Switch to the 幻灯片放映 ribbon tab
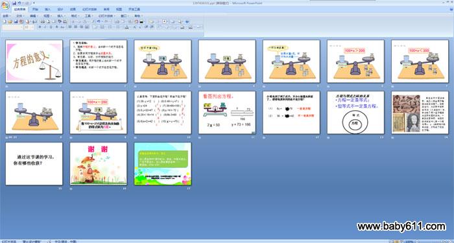Image resolution: width=454 pixels, height=243 pixels. click(x=90, y=9)
